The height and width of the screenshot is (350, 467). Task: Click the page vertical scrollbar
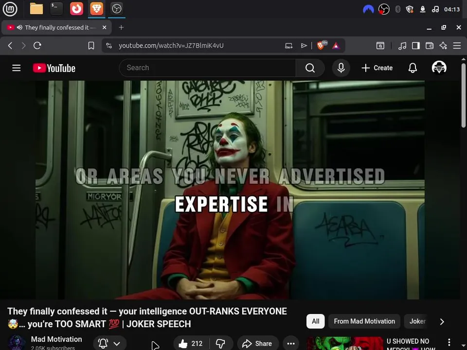tap(464, 95)
